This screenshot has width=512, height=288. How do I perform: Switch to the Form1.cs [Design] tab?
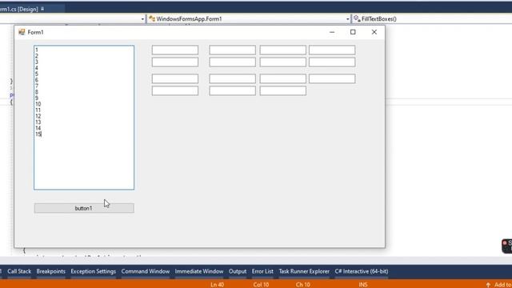(19, 9)
